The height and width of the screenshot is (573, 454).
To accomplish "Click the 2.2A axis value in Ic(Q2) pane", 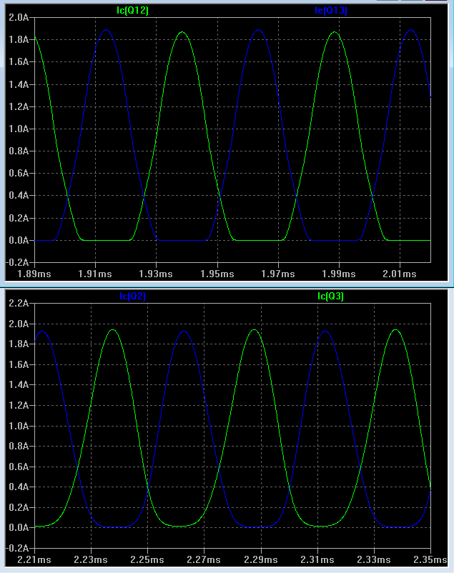I will pos(19,303).
